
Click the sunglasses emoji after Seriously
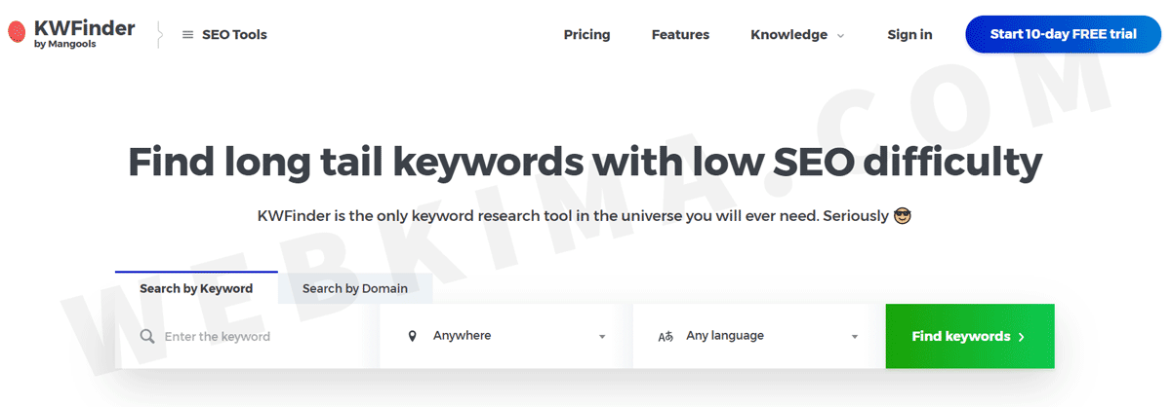click(x=903, y=215)
